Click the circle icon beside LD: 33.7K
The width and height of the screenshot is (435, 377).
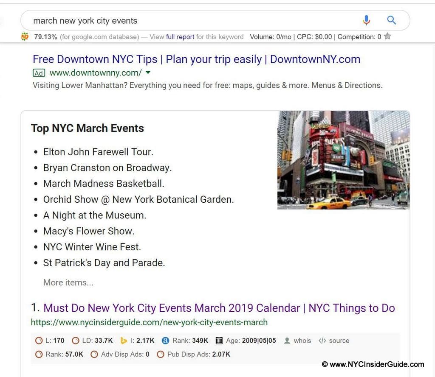pos(76,341)
